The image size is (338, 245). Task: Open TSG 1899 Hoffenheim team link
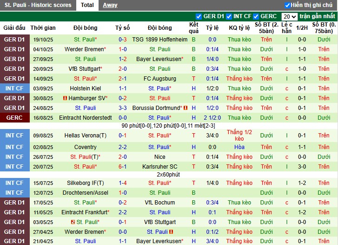coord(159,40)
